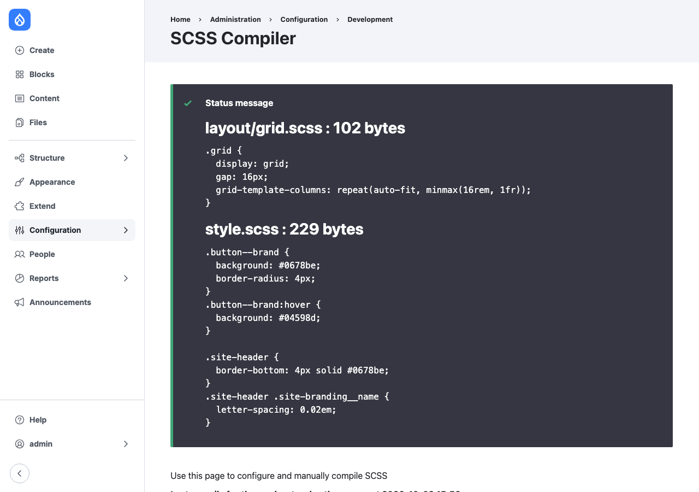Open the Appearance menu entry
This screenshot has height=492, width=699.
(72, 182)
